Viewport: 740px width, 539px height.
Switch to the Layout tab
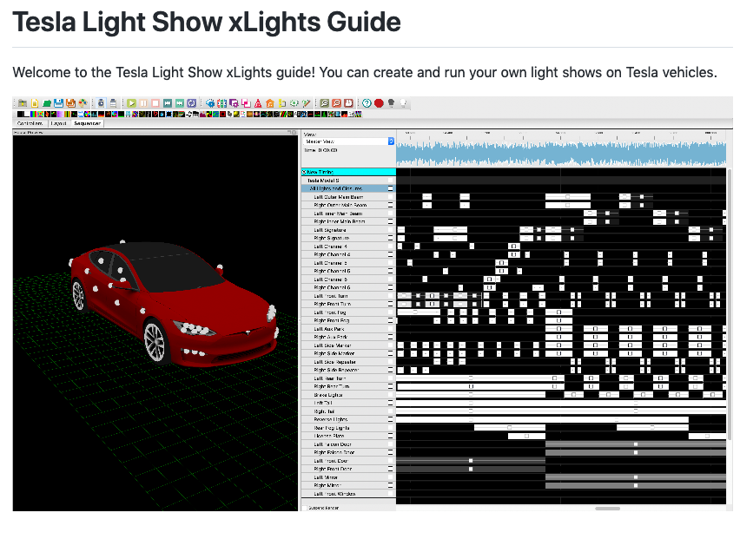(59, 124)
